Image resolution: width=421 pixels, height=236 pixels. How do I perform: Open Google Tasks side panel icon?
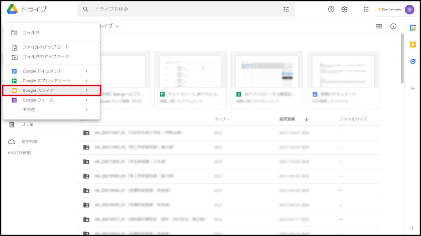tap(413, 61)
